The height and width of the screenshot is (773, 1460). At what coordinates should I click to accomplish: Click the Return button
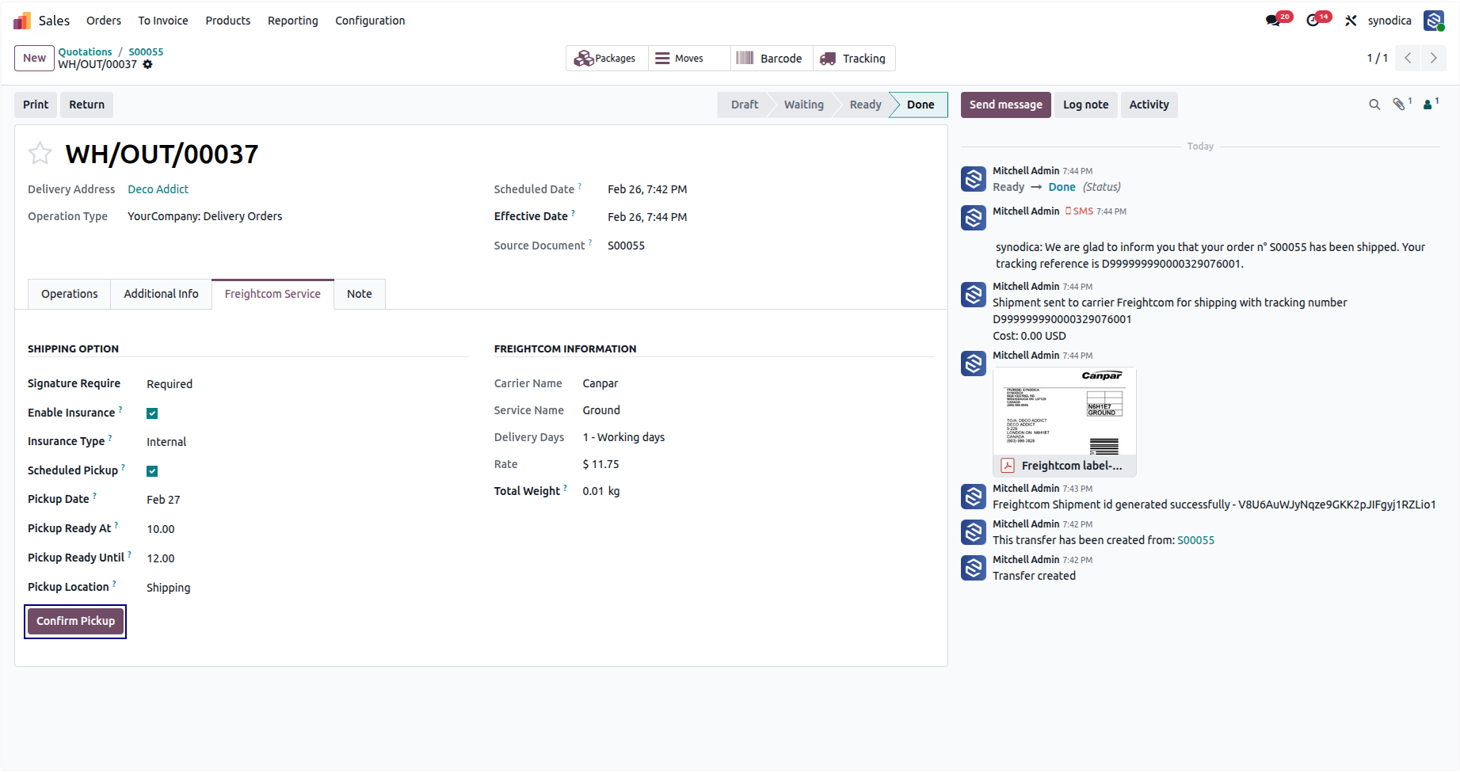click(x=87, y=105)
